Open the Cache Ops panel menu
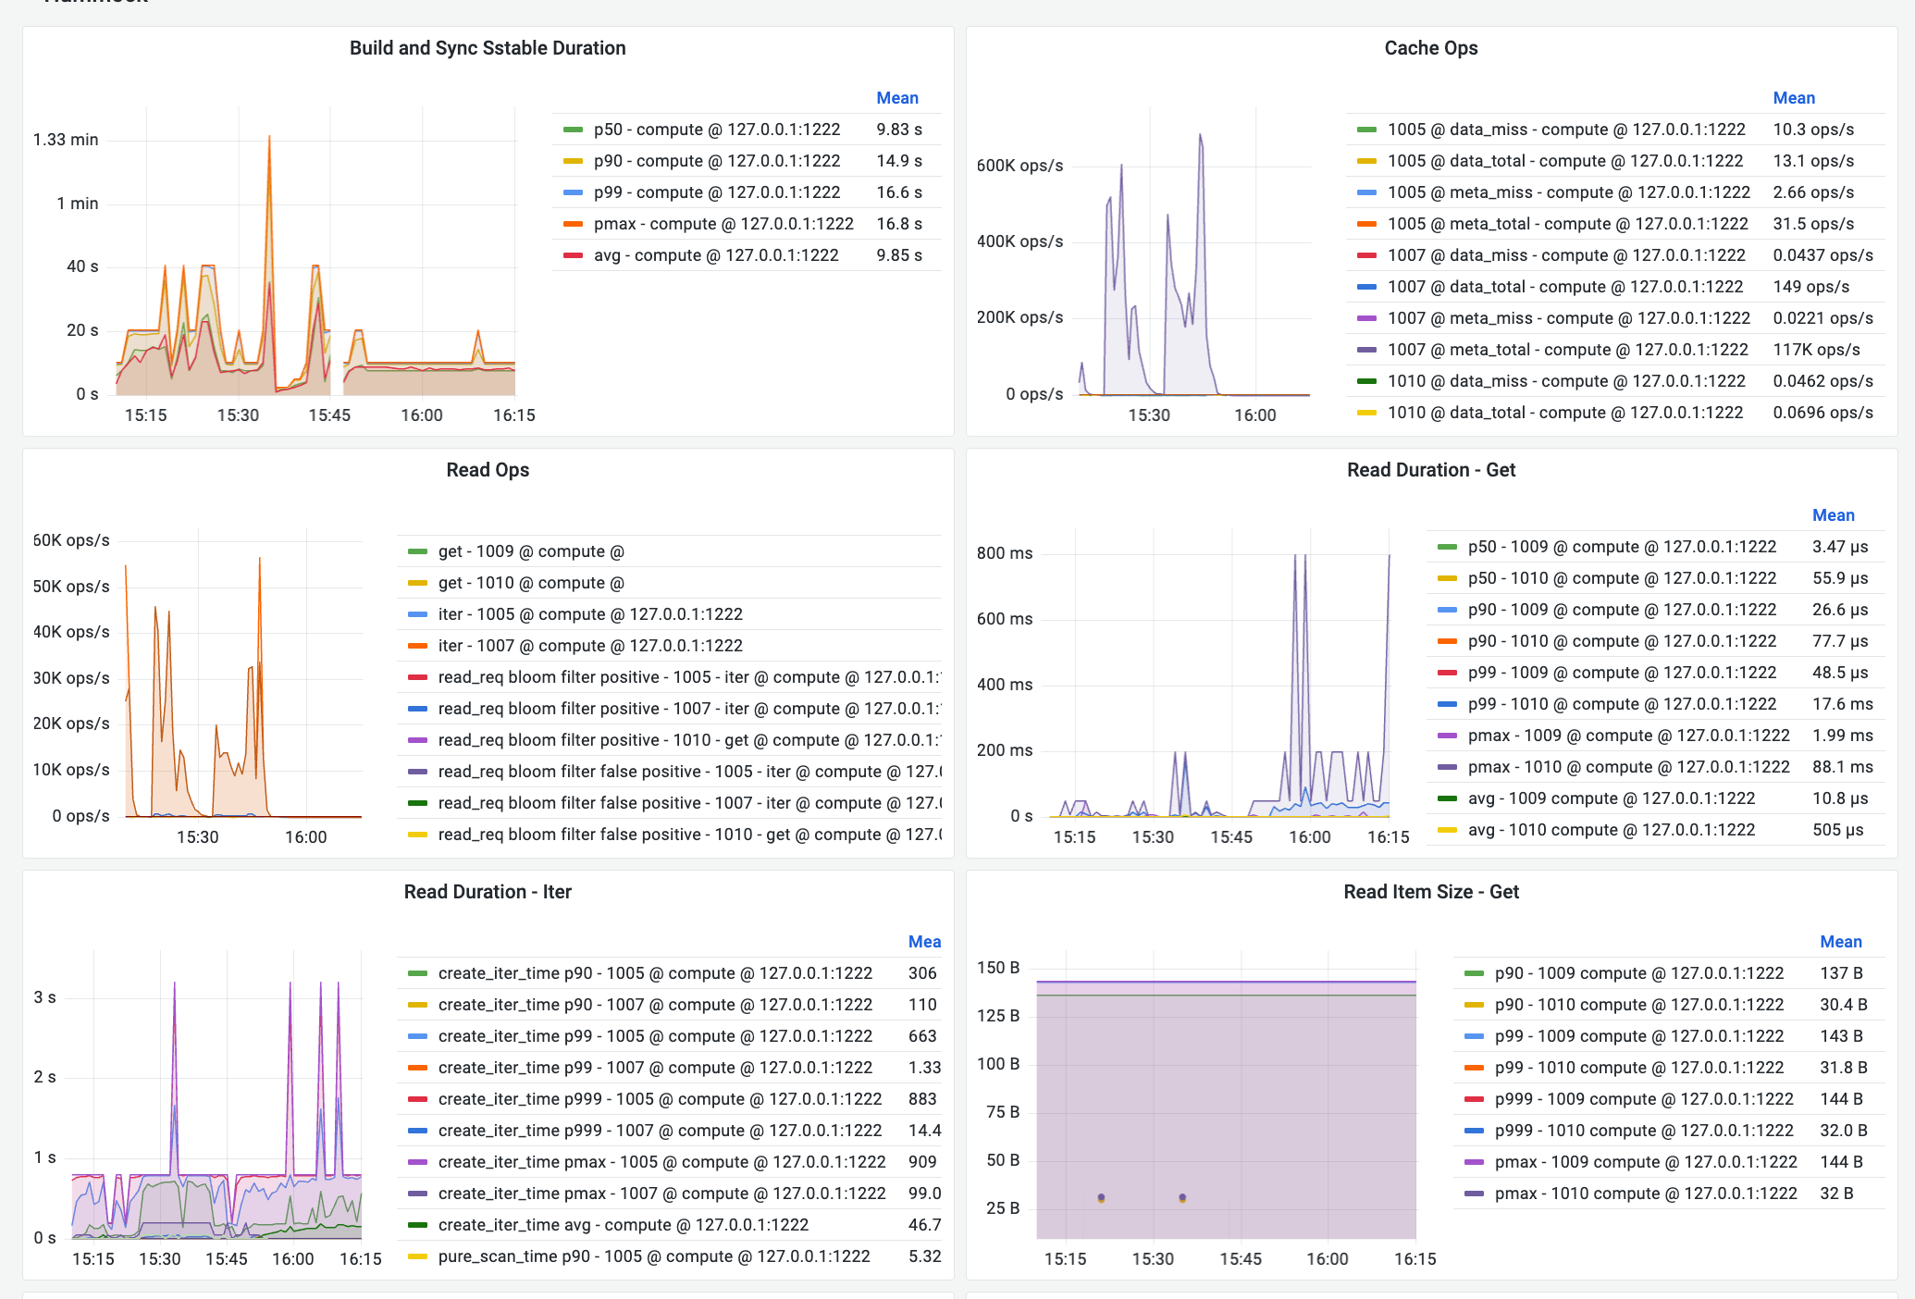 tap(1430, 47)
